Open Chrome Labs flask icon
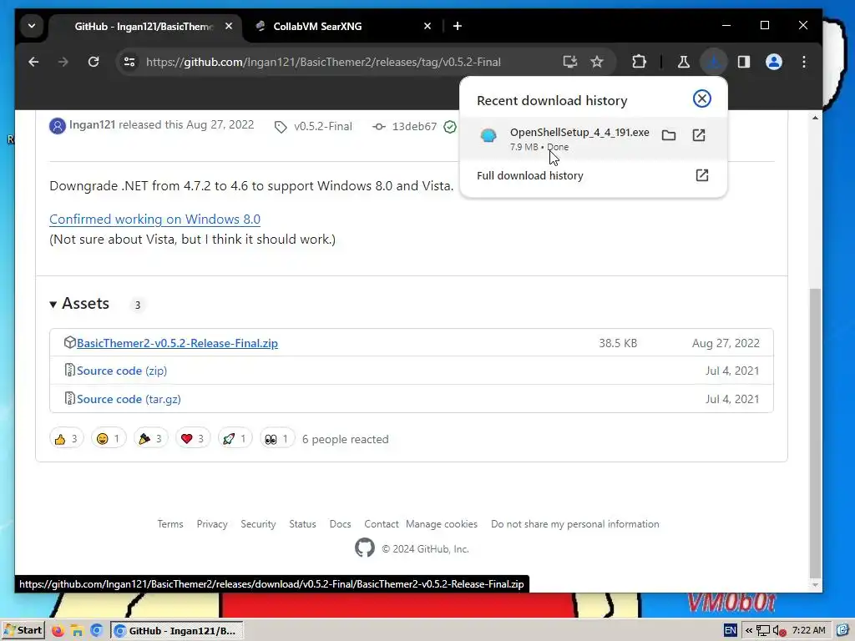The width and height of the screenshot is (855, 641). 683,62
